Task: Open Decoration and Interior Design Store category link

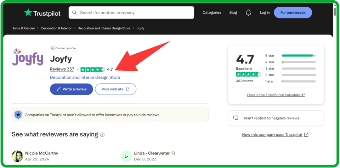Action: (x=85, y=77)
